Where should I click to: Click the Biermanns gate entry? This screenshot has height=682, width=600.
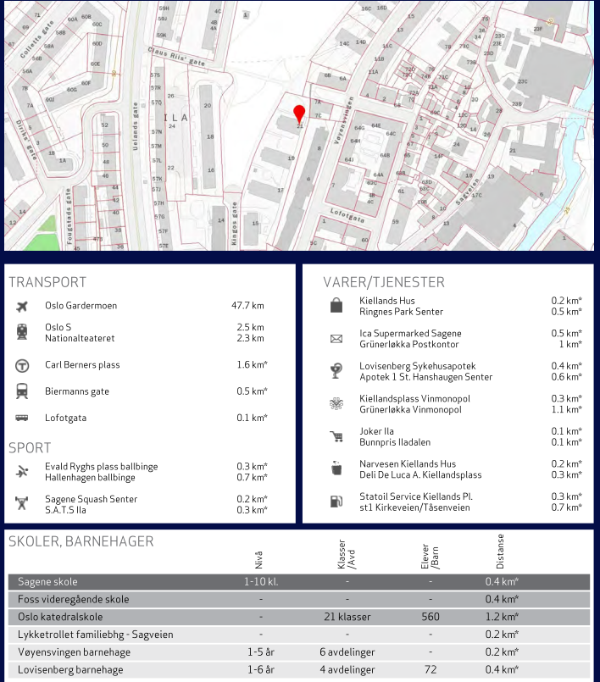click(x=77, y=391)
